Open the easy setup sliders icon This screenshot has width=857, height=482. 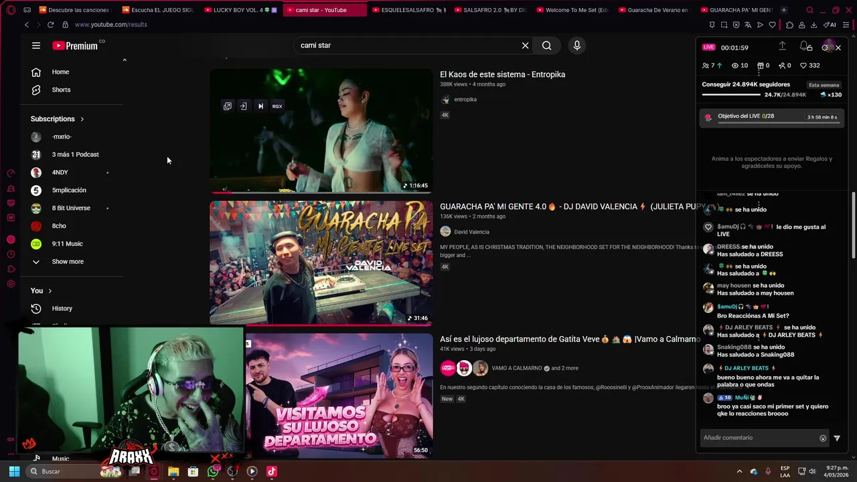846,25
